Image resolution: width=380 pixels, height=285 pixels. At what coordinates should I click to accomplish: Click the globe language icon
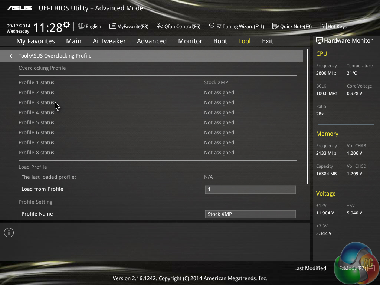[x=81, y=26]
